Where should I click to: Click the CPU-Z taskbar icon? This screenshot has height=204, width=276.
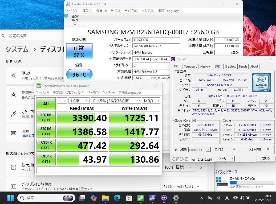(x=164, y=198)
